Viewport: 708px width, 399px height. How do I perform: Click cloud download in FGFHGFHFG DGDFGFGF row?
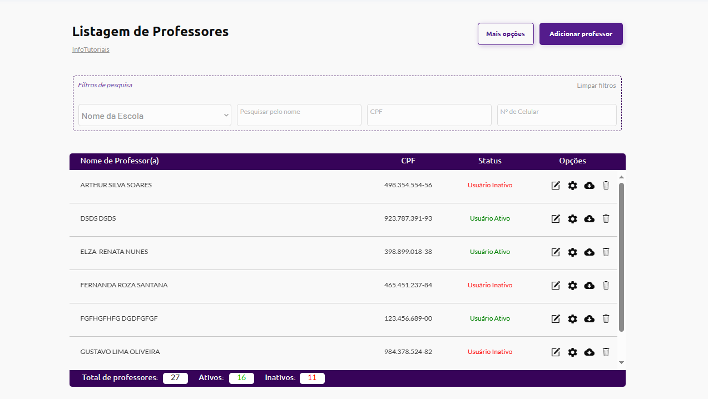pyautogui.click(x=590, y=319)
